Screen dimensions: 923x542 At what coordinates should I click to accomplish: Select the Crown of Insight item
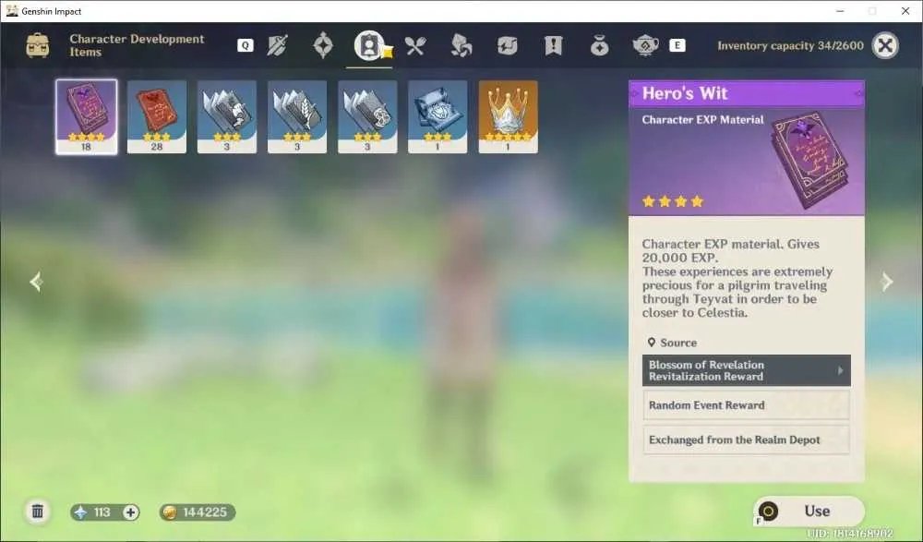pyautogui.click(x=508, y=116)
